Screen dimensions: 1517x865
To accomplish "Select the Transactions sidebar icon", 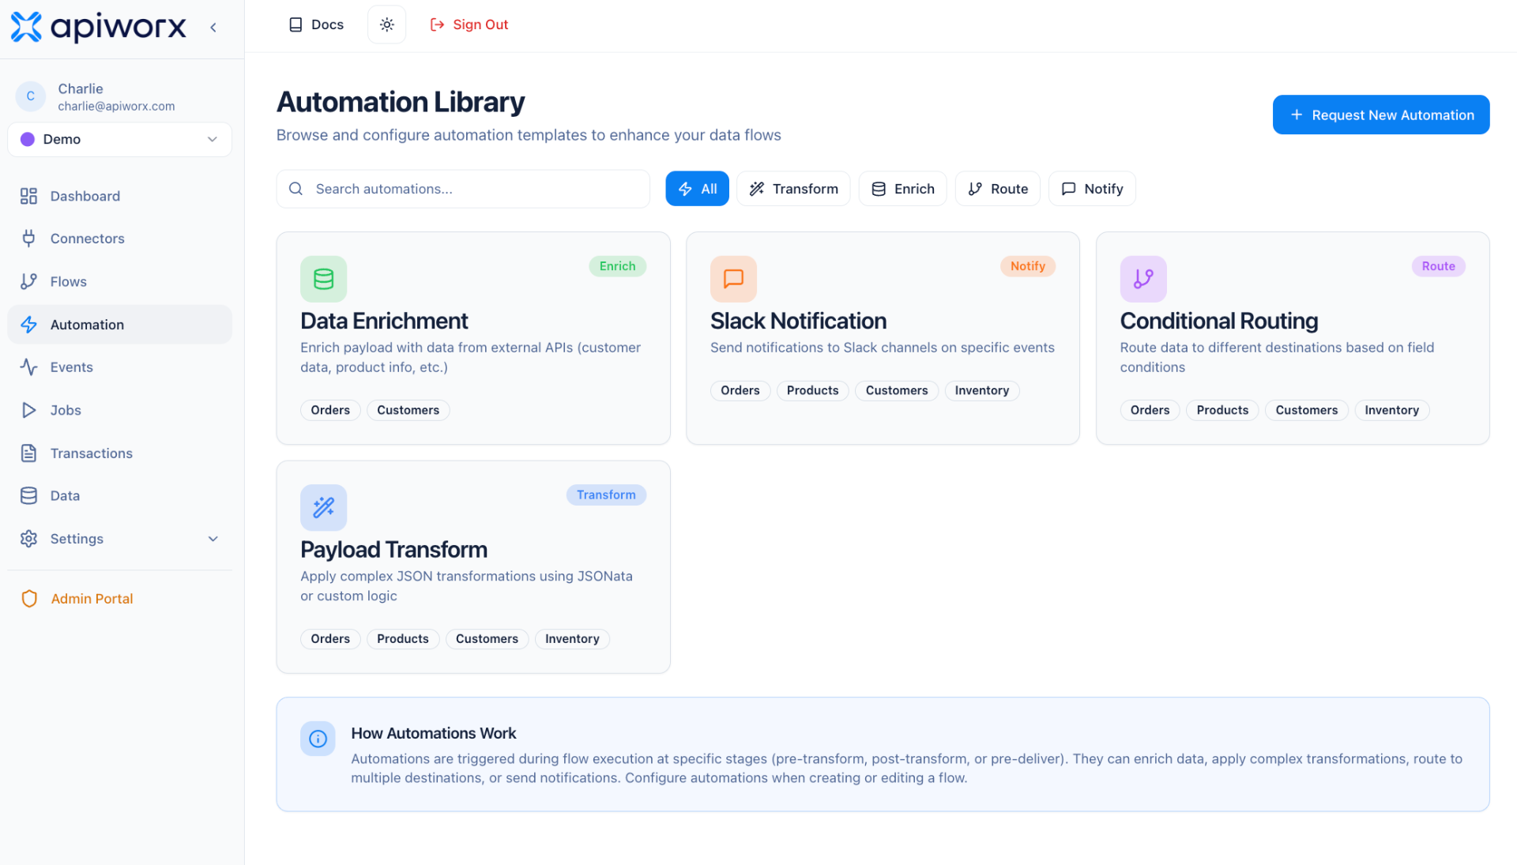I will 29,453.
